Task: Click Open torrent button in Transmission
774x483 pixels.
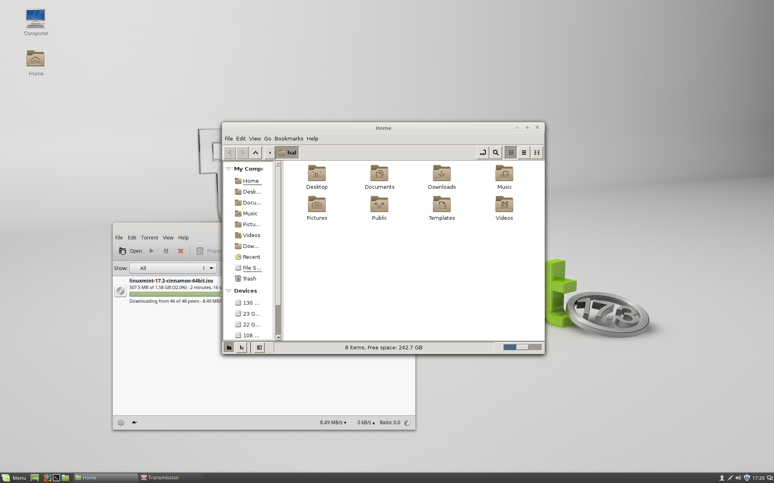Action: coord(130,251)
